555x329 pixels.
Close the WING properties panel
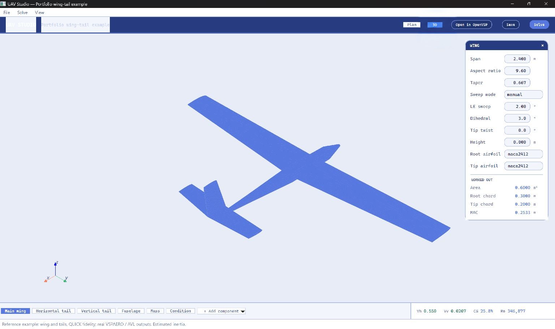542,45
